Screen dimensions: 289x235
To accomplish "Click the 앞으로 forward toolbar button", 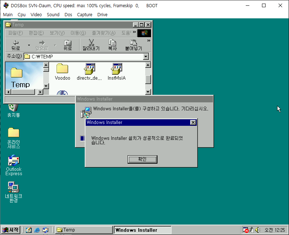I will (x=42, y=45).
